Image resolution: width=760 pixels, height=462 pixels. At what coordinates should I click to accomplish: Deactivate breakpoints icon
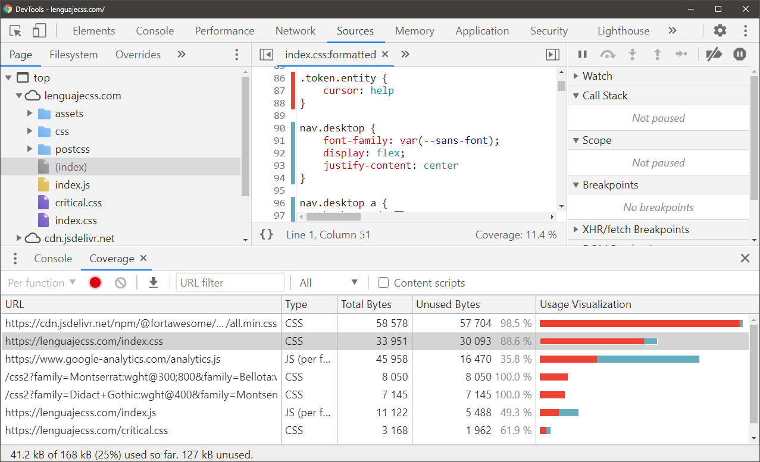point(714,55)
